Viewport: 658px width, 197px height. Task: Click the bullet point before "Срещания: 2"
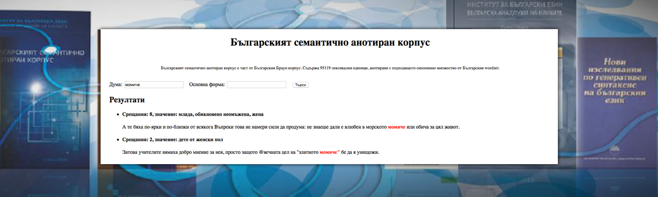click(117, 140)
